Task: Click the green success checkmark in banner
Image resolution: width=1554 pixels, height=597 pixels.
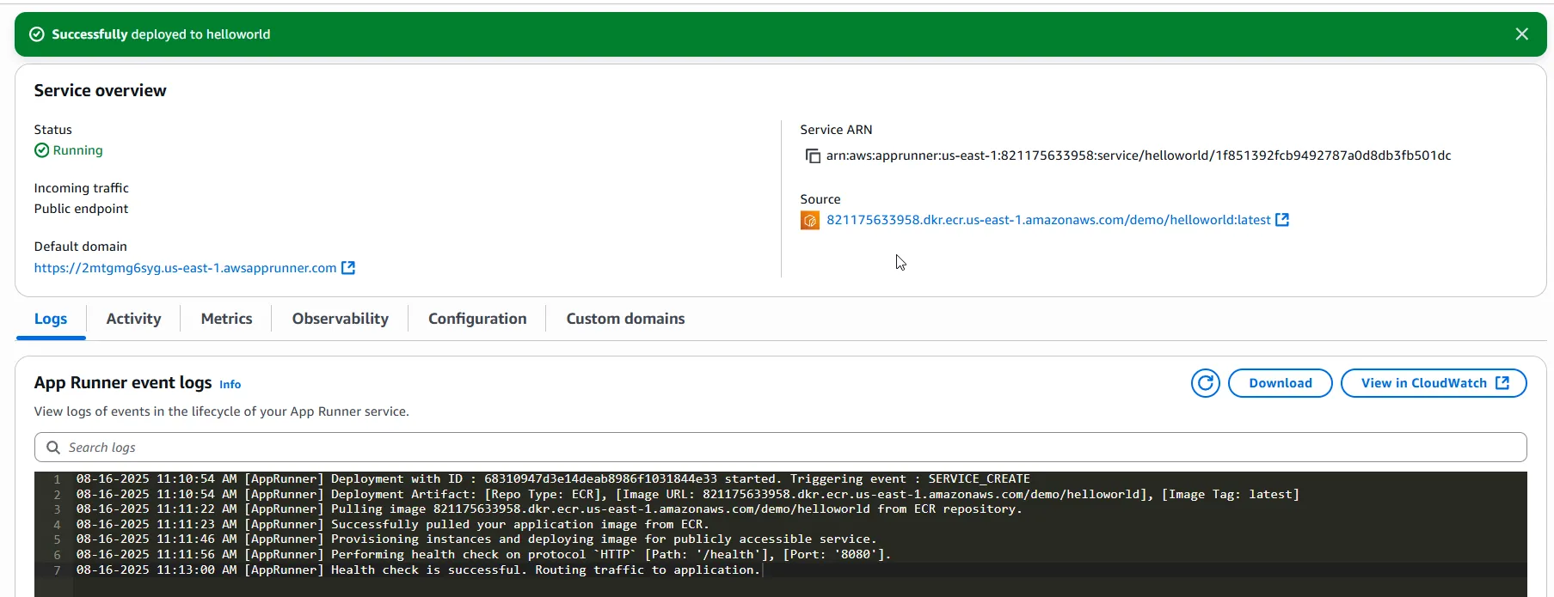Action: coord(37,34)
